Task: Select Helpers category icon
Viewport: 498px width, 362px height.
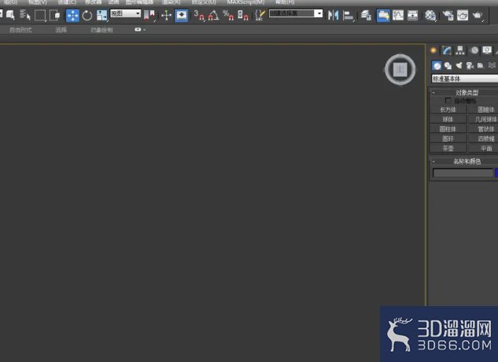Action: coord(481,66)
